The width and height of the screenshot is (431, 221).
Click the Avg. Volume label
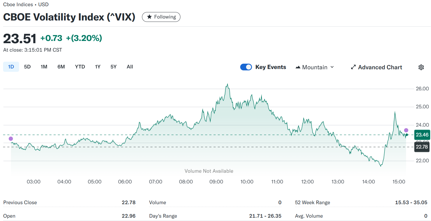(x=309, y=216)
